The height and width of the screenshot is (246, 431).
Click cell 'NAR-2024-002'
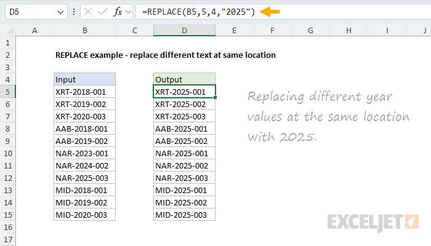click(85, 165)
